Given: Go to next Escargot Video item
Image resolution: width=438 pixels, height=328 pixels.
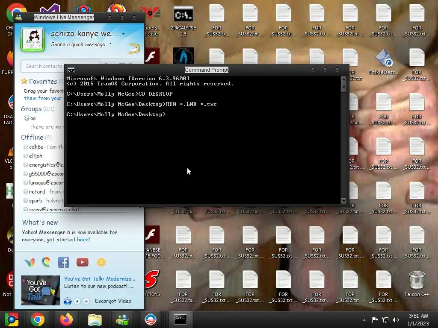Looking at the screenshot, I should point(86,301).
